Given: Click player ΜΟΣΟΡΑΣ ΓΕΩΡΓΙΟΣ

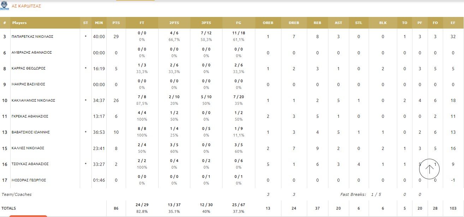Looking at the screenshot, I should [x=29, y=180].
